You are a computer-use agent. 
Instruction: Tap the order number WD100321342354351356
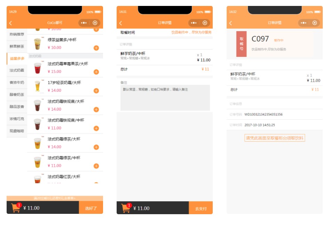[x=263, y=114]
